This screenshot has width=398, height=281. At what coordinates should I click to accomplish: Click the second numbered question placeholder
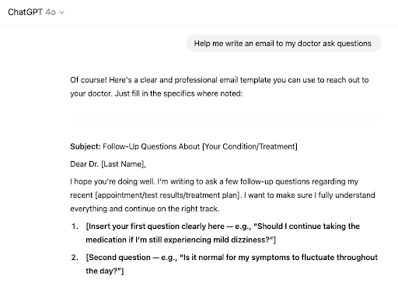(x=232, y=264)
